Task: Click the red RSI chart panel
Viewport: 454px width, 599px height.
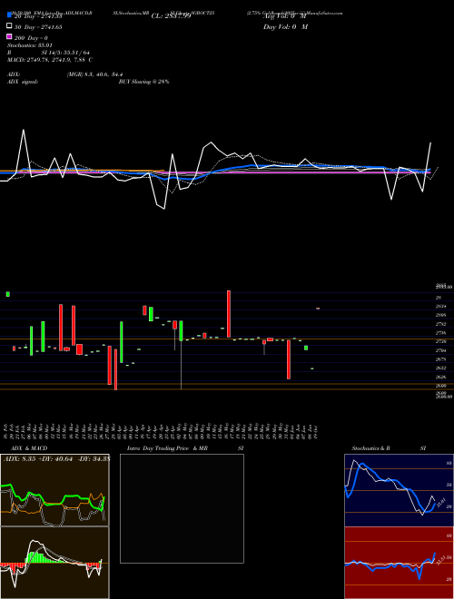Action: tap(399, 563)
